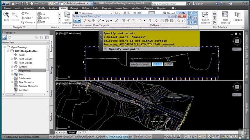Open the Annotate ribbon tab

[29, 8]
